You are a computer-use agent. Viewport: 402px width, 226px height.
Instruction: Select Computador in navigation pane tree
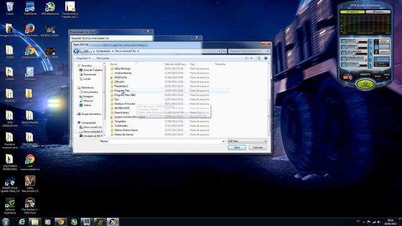pyautogui.click(x=87, y=123)
